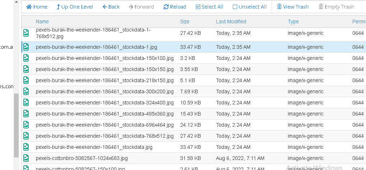Click the left panel vertical scrollbar thumb
366x170 pixels.
coord(16,126)
